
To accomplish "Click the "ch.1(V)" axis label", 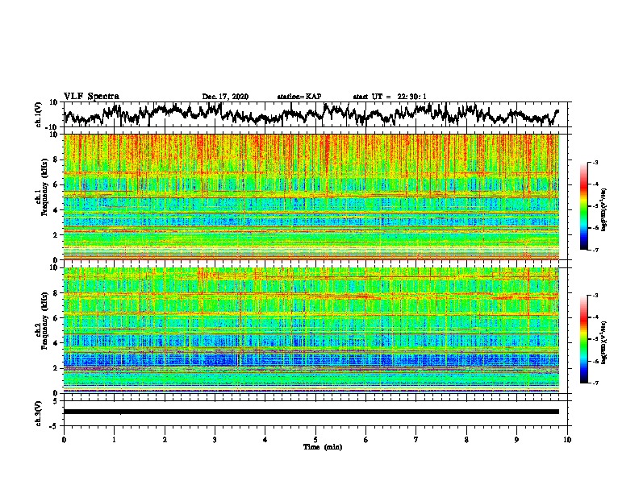I will coord(39,114).
